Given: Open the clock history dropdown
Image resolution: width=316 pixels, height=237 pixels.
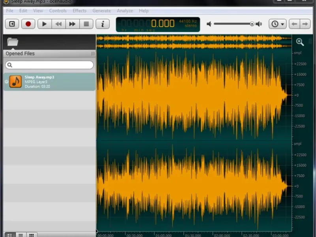Looking at the screenshot, I should (278, 24).
